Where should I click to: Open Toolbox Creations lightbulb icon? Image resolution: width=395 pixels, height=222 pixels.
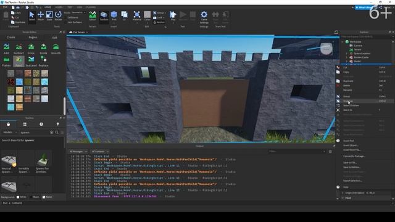(x=57, y=124)
